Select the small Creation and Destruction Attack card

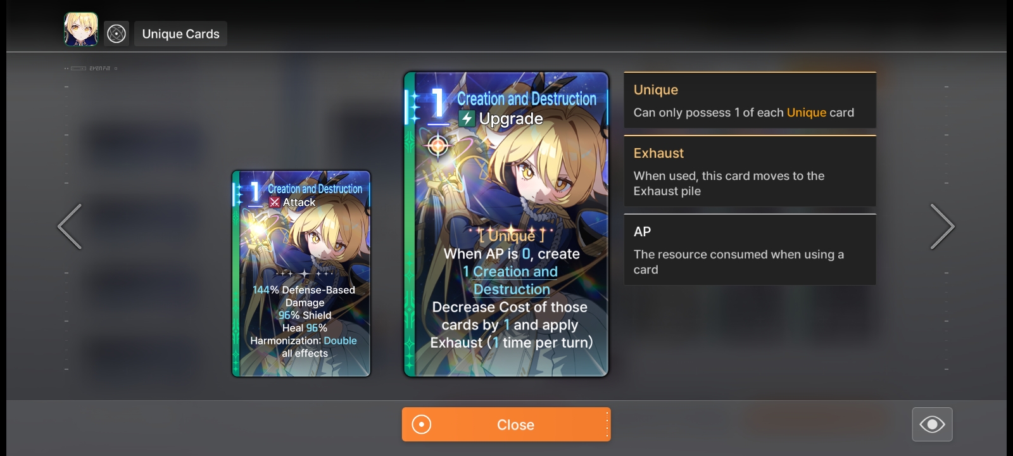coord(301,274)
